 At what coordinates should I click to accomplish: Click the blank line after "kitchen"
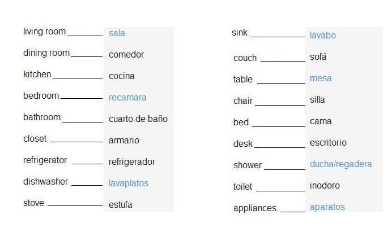point(78,77)
